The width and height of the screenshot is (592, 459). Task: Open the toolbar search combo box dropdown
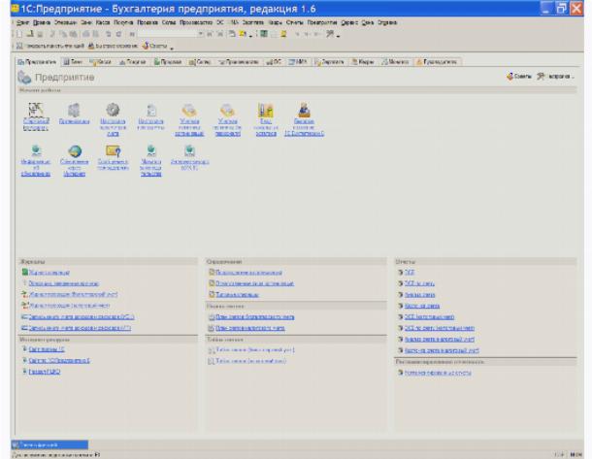tap(201, 34)
